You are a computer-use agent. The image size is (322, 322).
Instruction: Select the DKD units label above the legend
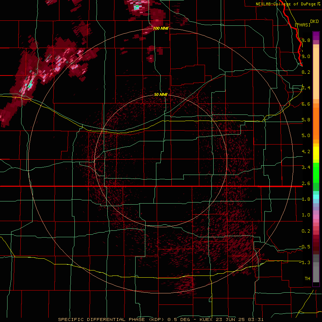pos(314,21)
